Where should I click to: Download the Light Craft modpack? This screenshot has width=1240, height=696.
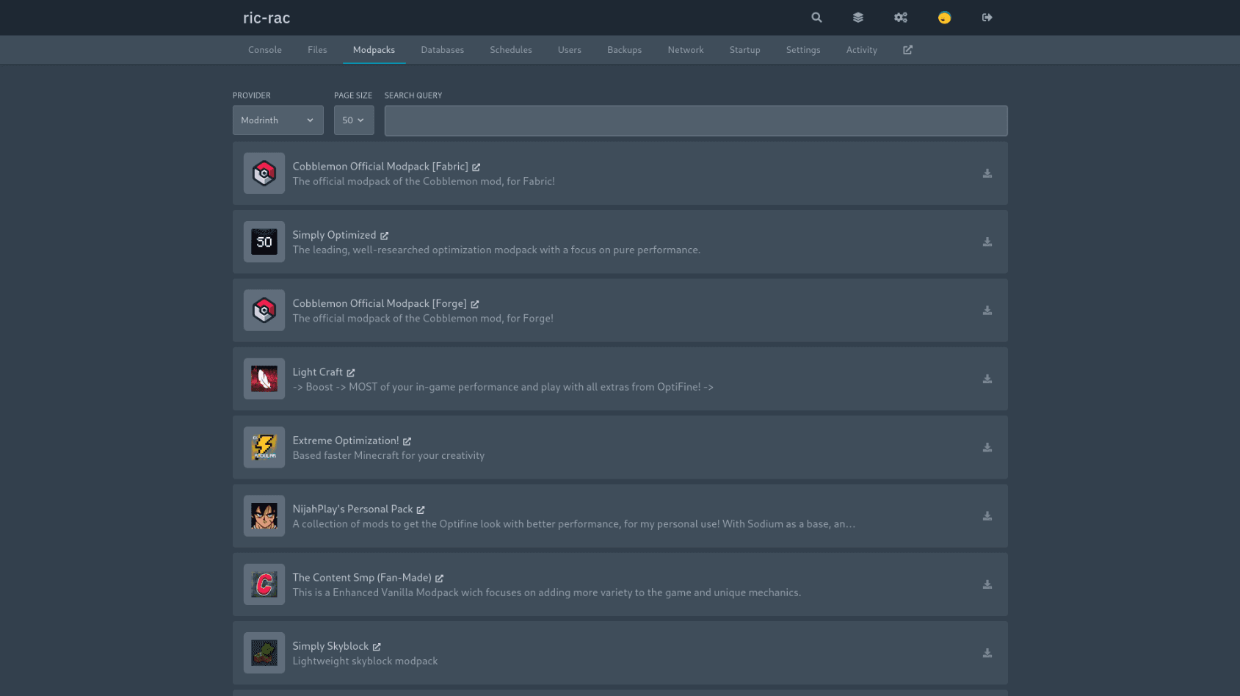pyautogui.click(x=987, y=379)
